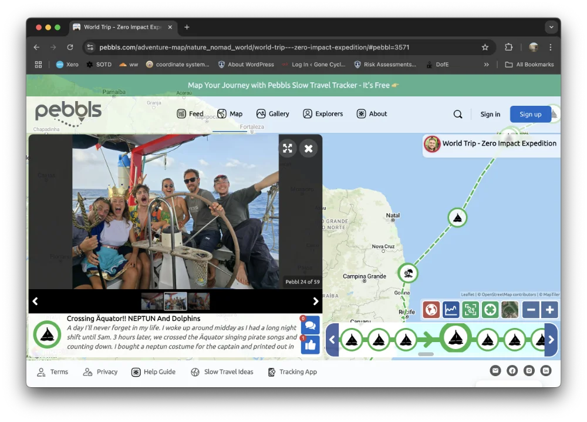Go to previous photo in gallery

(x=35, y=302)
